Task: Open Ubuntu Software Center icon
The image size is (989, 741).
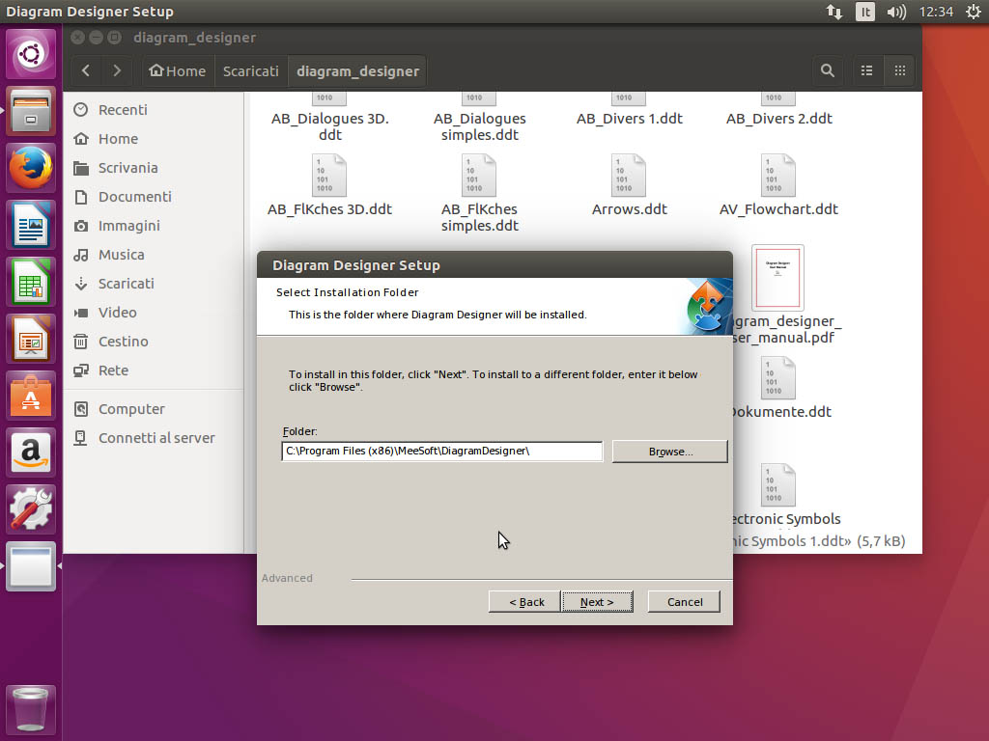Action: click(x=31, y=397)
